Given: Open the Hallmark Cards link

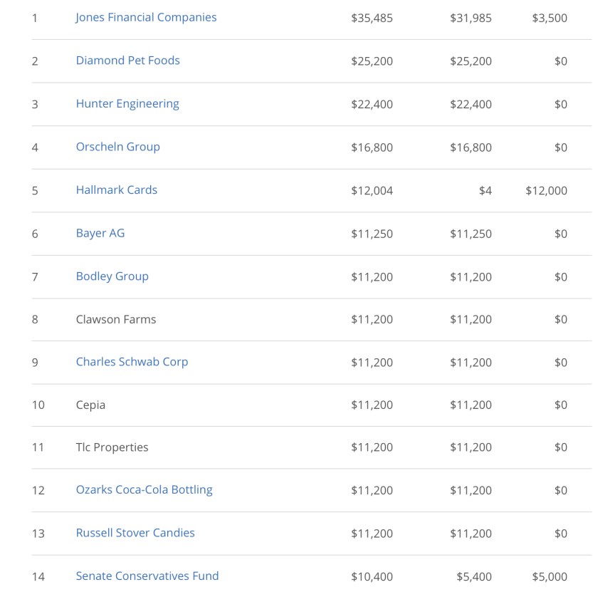Looking at the screenshot, I should point(116,190).
